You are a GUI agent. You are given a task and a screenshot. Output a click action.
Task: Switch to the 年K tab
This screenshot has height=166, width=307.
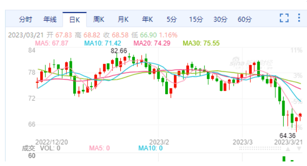coord(147,19)
